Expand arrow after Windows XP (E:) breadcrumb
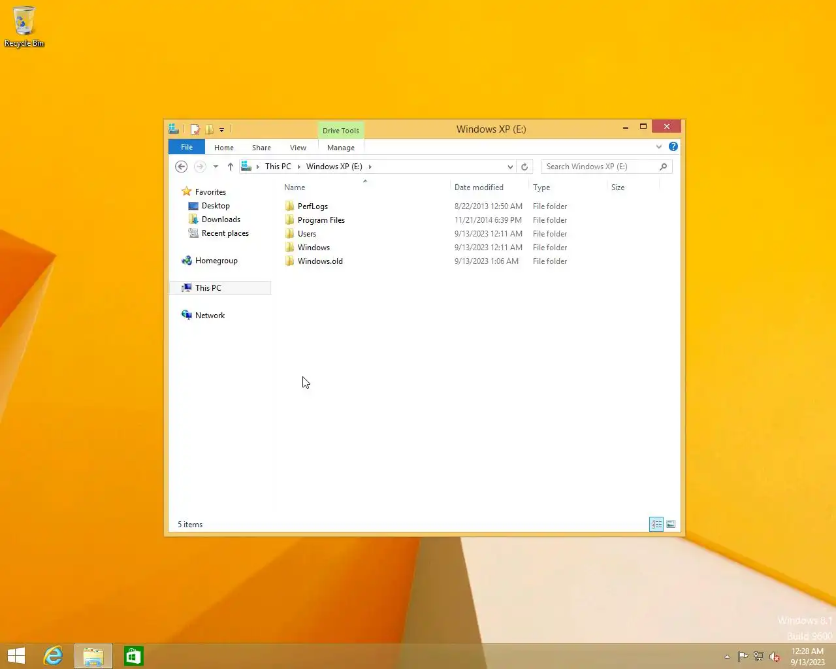Screen dimensions: 836x669 370,167
